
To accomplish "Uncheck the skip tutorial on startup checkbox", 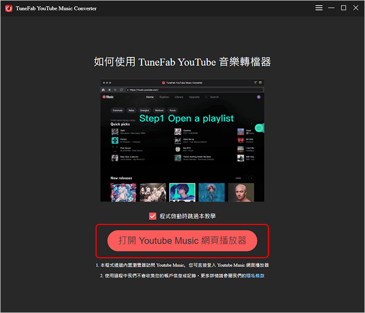I will (x=152, y=216).
